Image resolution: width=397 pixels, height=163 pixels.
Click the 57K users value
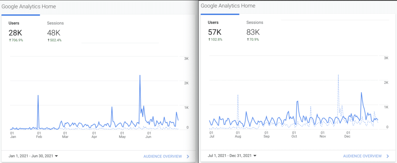pyautogui.click(x=215, y=32)
